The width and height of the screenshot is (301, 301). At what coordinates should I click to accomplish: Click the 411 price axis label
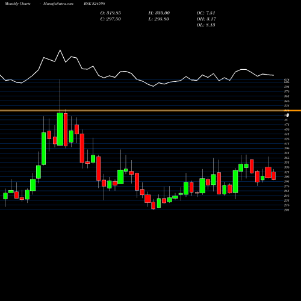[287, 144]
